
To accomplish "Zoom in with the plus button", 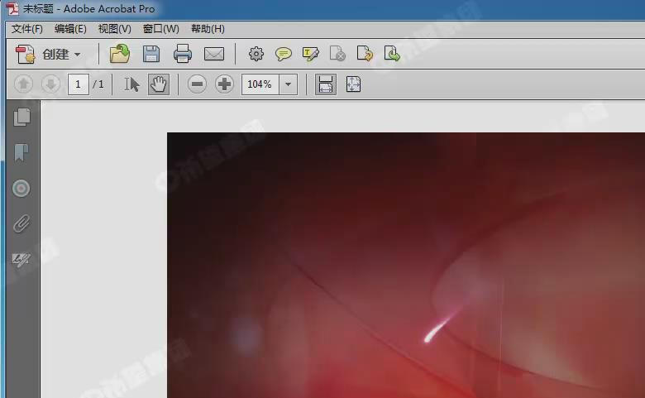I will click(224, 84).
